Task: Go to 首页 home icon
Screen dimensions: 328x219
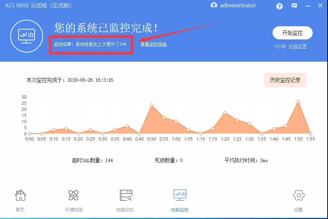Action: (x=20, y=195)
